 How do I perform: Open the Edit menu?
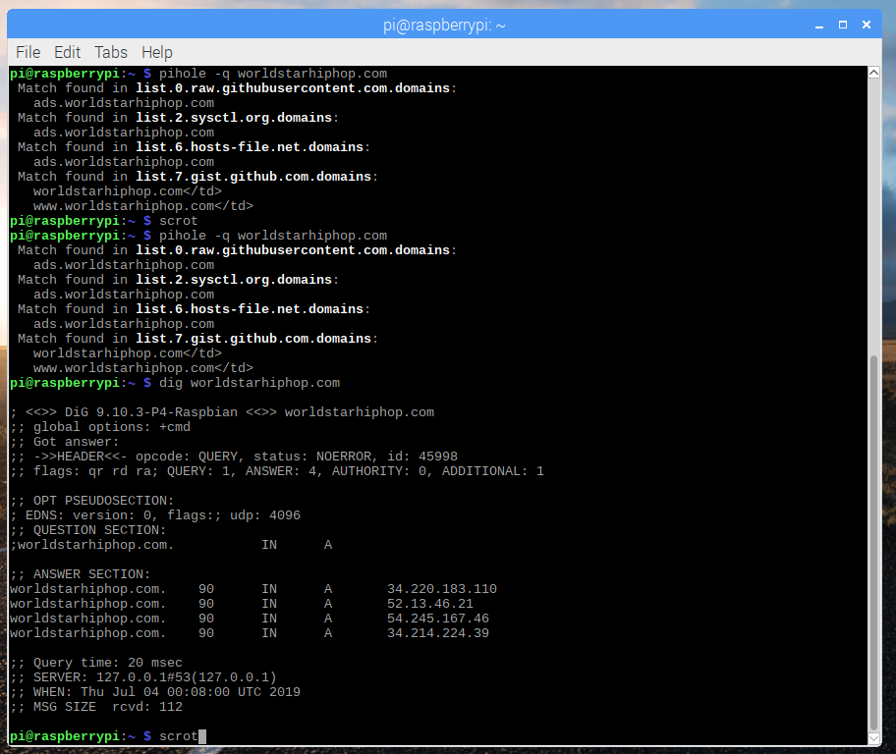[x=68, y=53]
